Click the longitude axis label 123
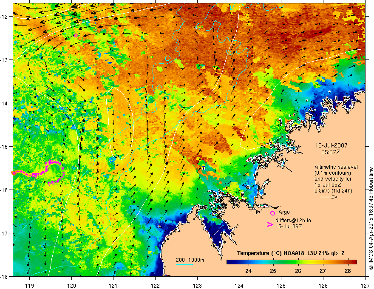This screenshot has width=374, height=289. pos(197,286)
